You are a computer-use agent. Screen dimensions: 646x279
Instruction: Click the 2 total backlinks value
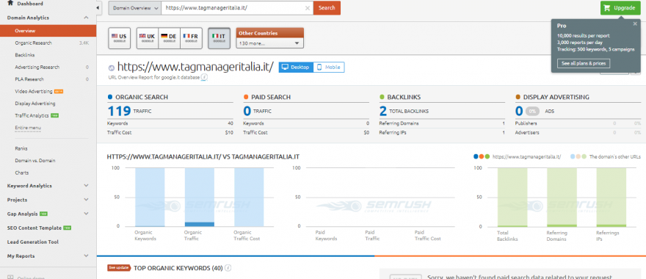[382, 111]
